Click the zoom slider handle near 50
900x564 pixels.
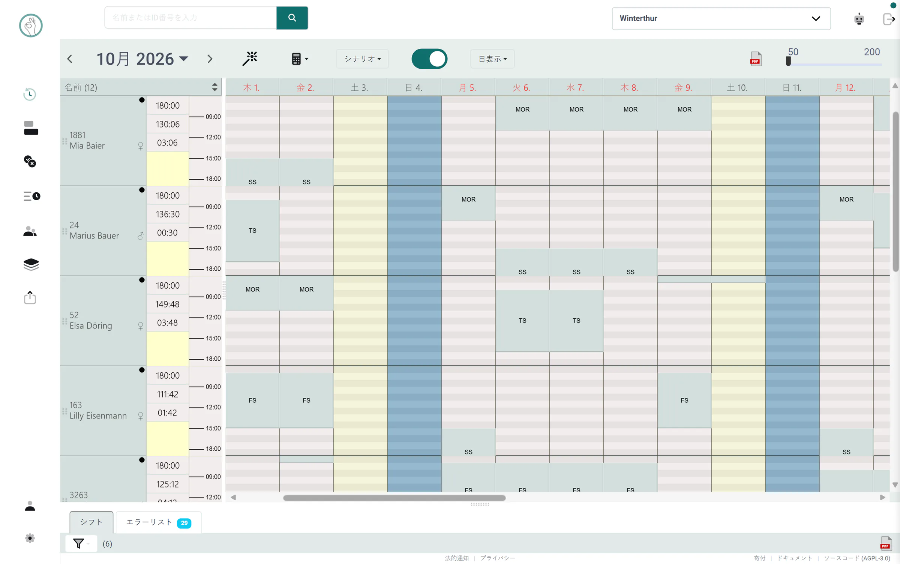(788, 61)
